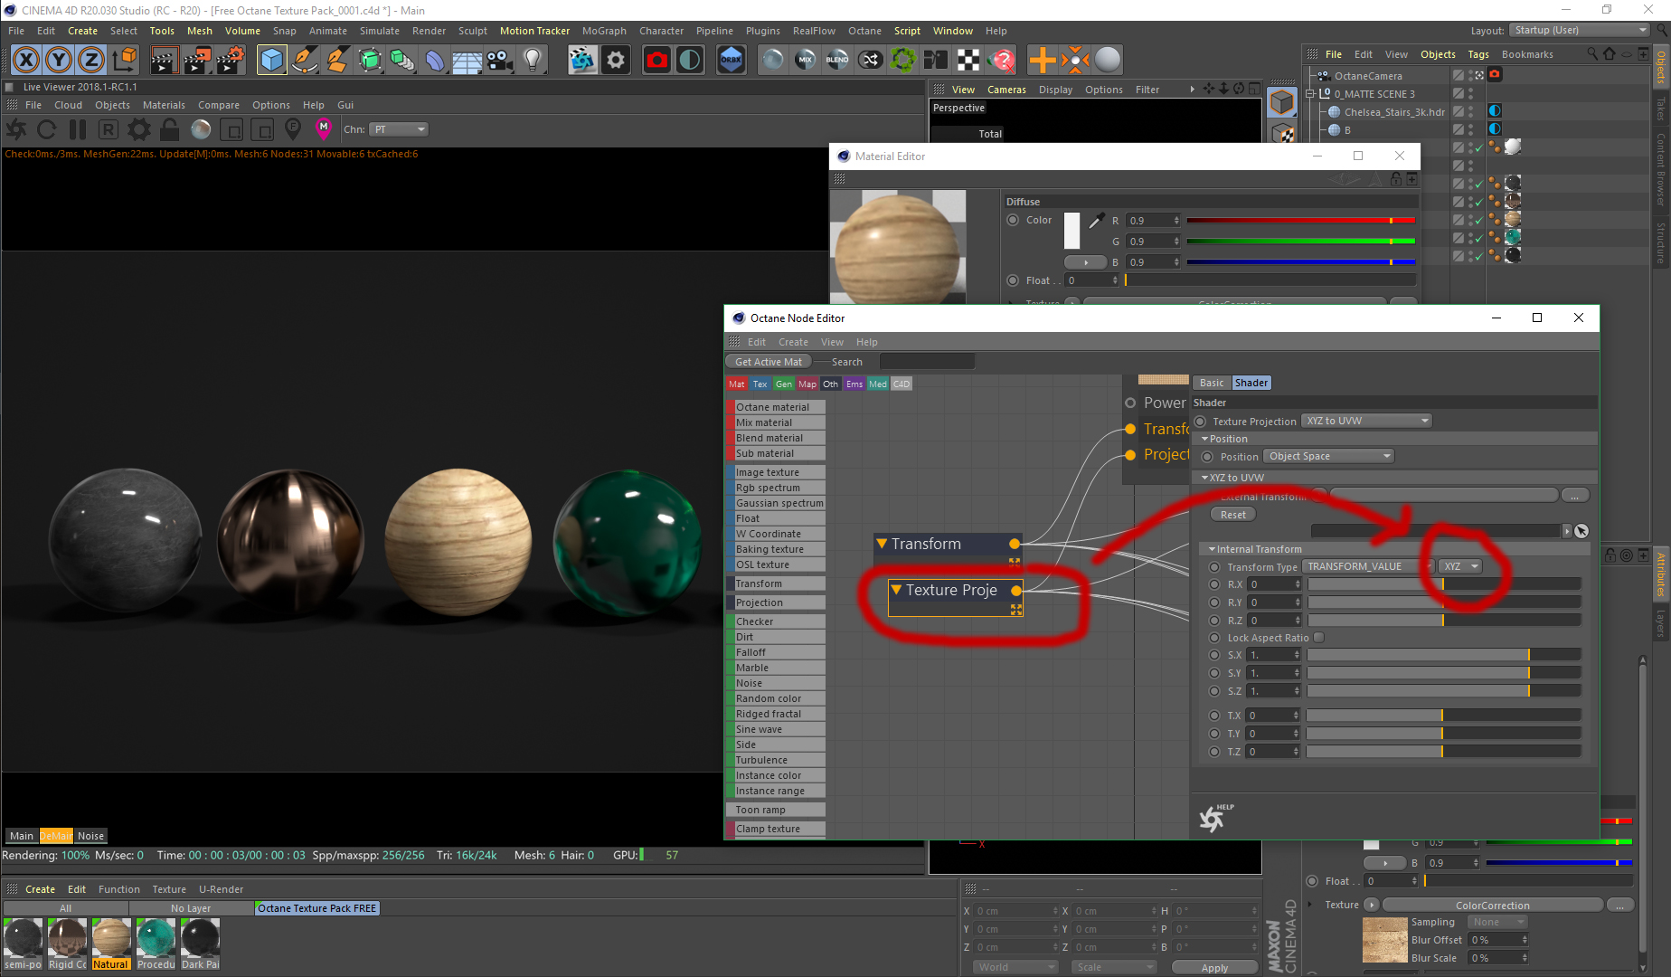Click the Apply button in the coordinates panel
This screenshot has height=977, width=1671.
click(x=1214, y=967)
